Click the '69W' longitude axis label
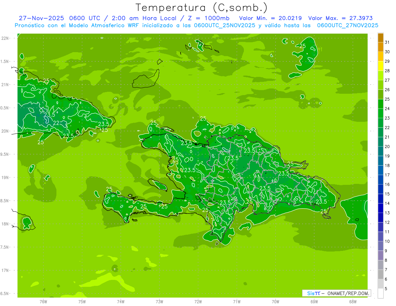The width and height of the screenshot is (396, 306). point(314,302)
